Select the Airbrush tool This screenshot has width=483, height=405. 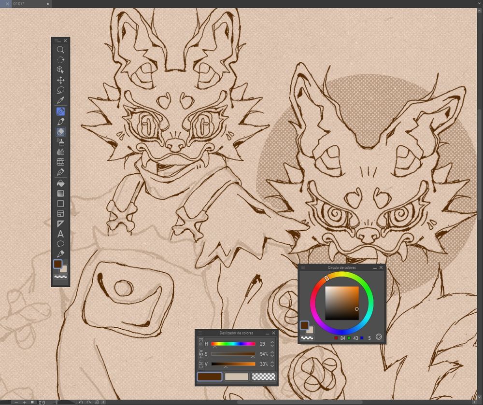tap(60, 142)
